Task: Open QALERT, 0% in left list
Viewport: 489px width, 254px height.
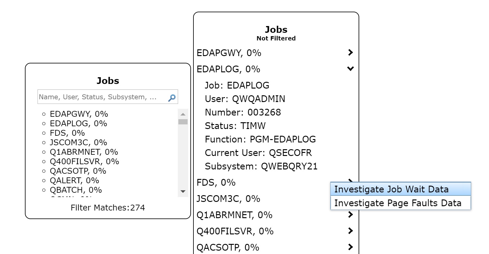Action: [74, 180]
